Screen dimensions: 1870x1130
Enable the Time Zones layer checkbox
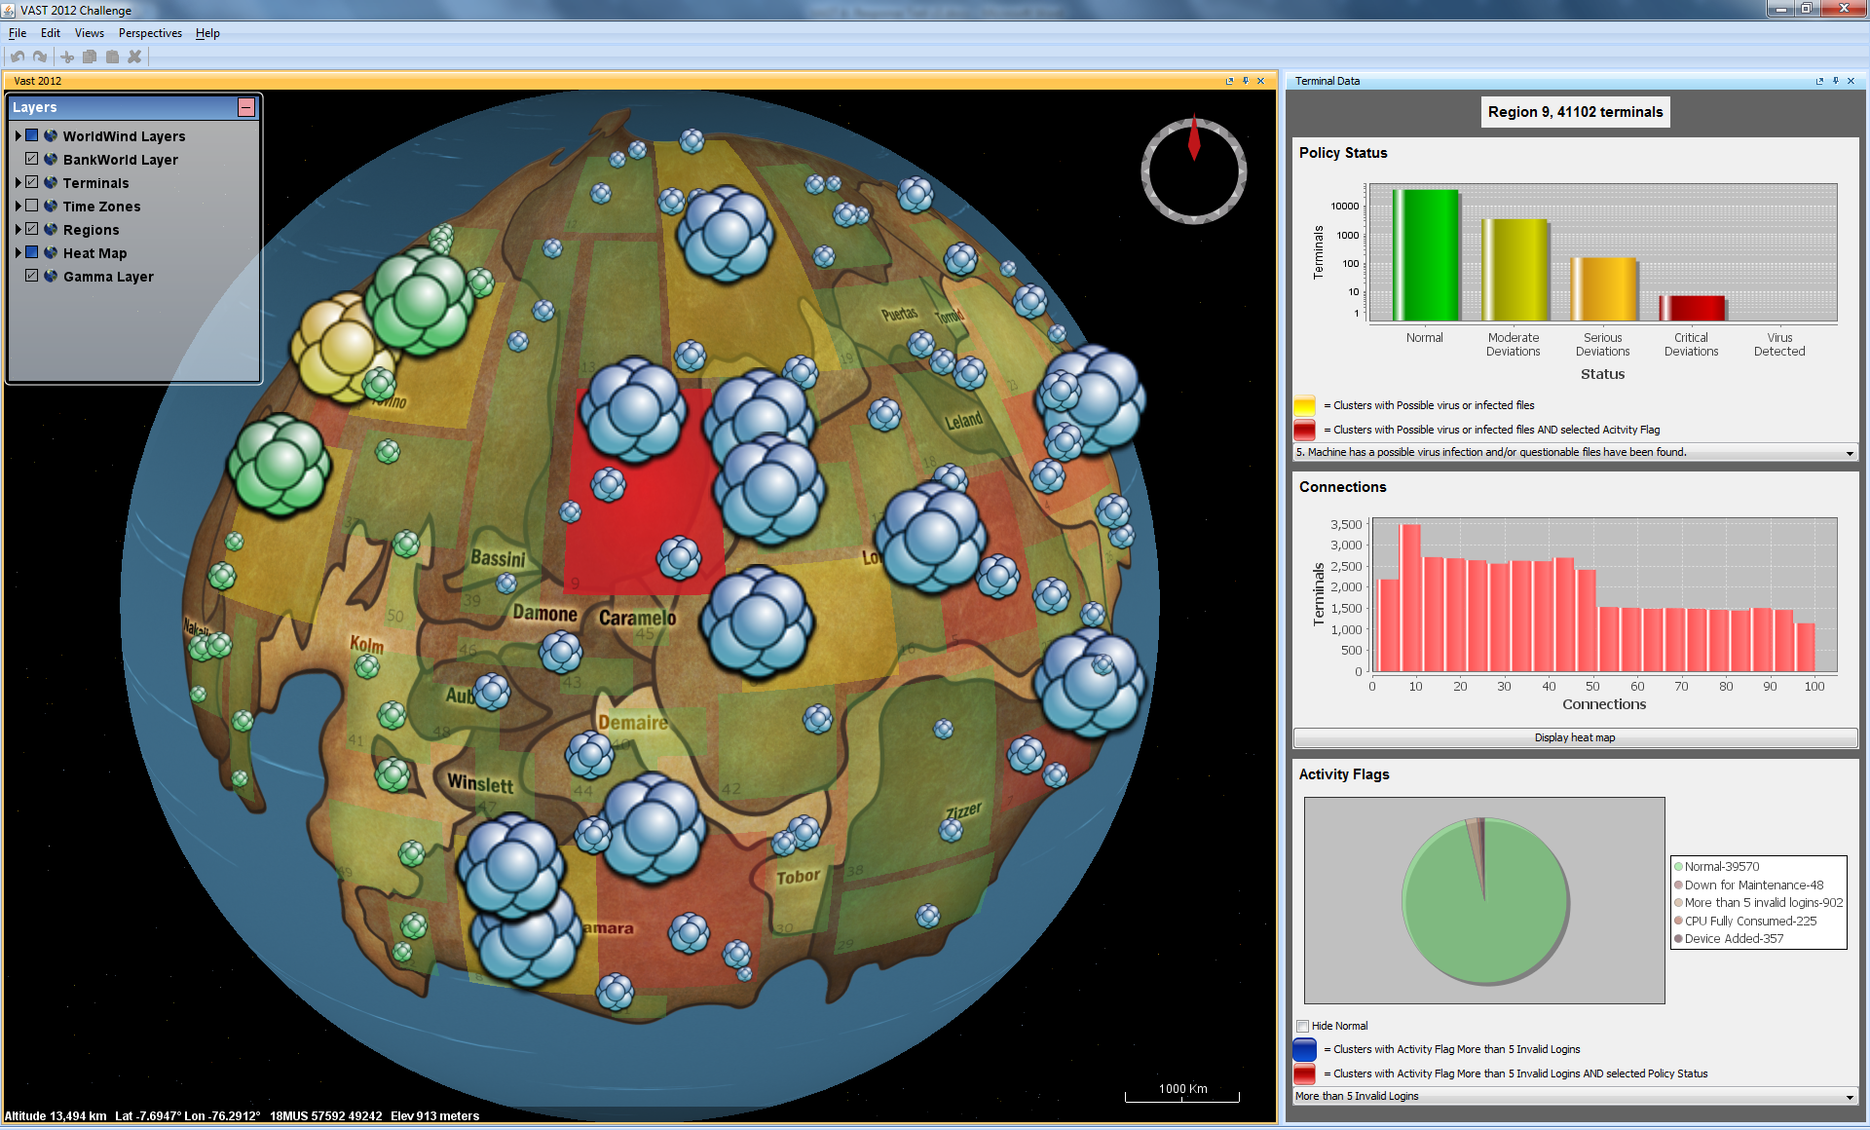(32, 206)
